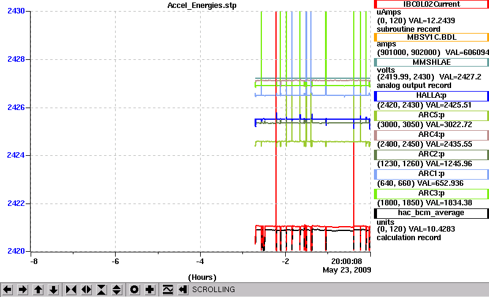Screen dimensions: 489x297
Task: Pan the graph down with the down arrow
Action: click(54, 290)
